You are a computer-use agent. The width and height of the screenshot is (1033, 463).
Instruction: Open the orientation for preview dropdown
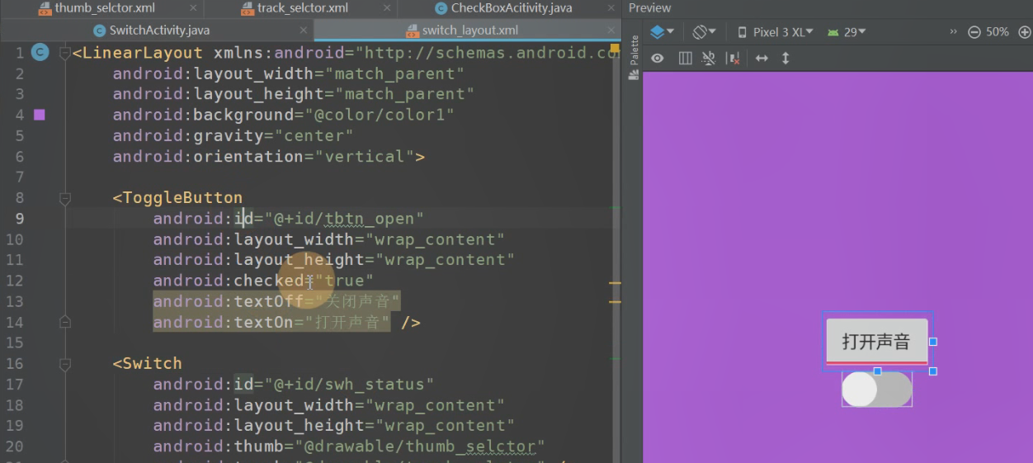click(x=704, y=32)
